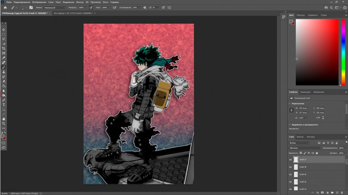Pick the Crop tool
Screen dimensions: 348x195
pos(4,48)
